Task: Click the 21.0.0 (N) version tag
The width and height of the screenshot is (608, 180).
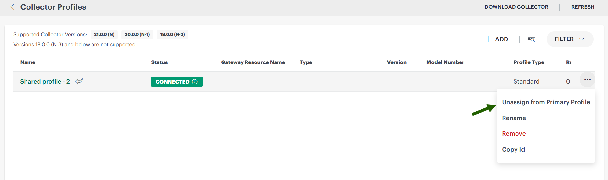Action: click(x=104, y=34)
